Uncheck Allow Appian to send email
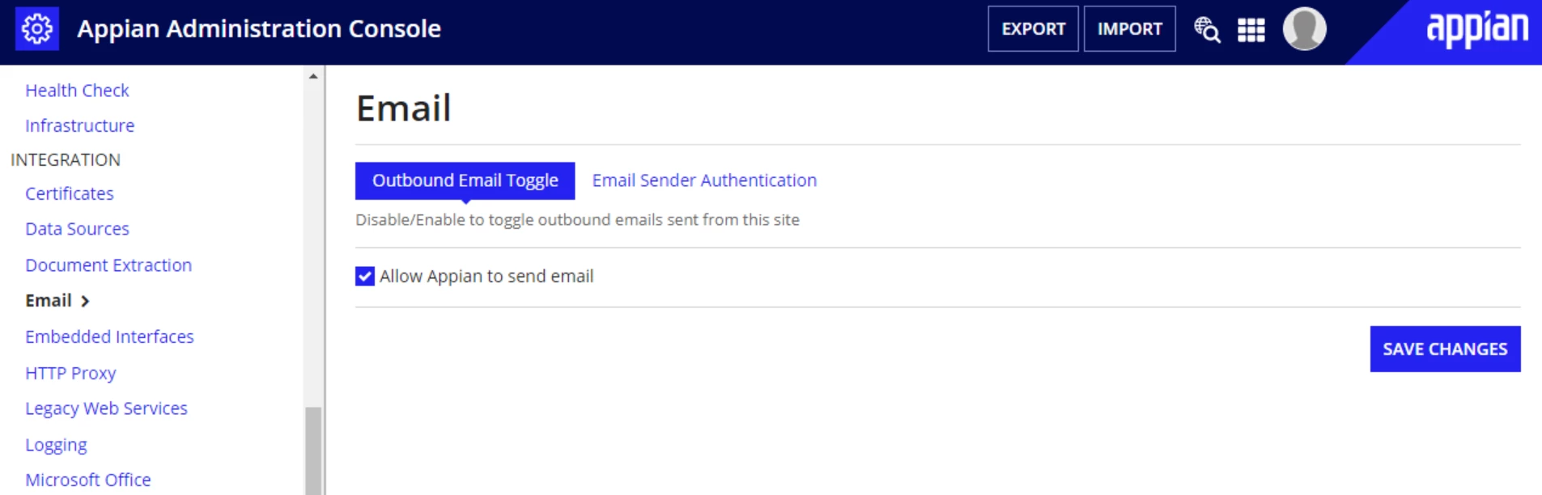The width and height of the screenshot is (1542, 495). click(x=365, y=277)
